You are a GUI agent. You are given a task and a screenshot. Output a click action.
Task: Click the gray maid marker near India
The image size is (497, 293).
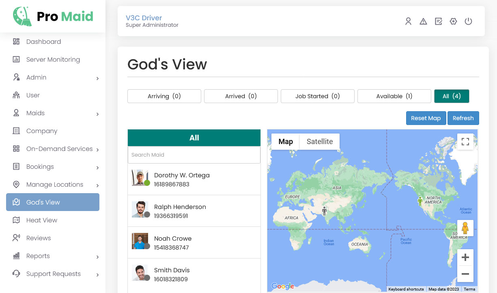324,211
